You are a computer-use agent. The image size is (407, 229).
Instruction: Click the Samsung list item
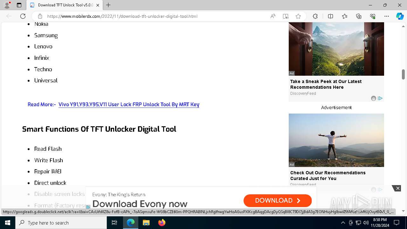click(46, 35)
